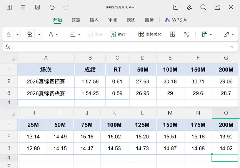Screen dimensions: 240x168
Task: Apply cell fill color
Action: click(30, 34)
